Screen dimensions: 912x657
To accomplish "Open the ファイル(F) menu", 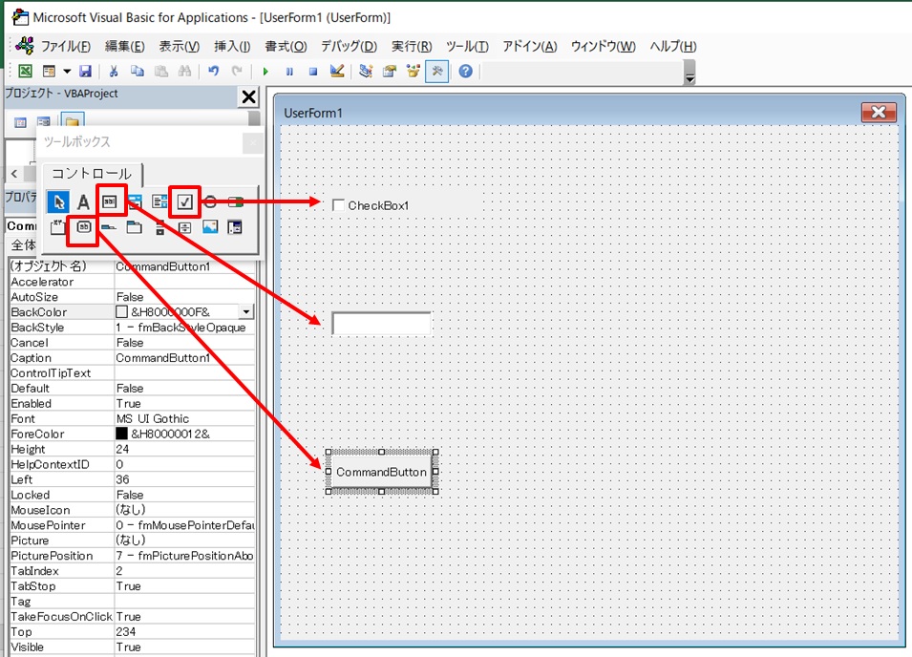I will click(x=66, y=46).
